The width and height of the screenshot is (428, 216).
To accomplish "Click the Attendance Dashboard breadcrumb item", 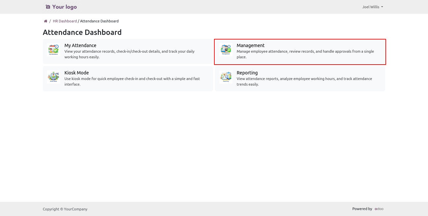I will pos(99,21).
